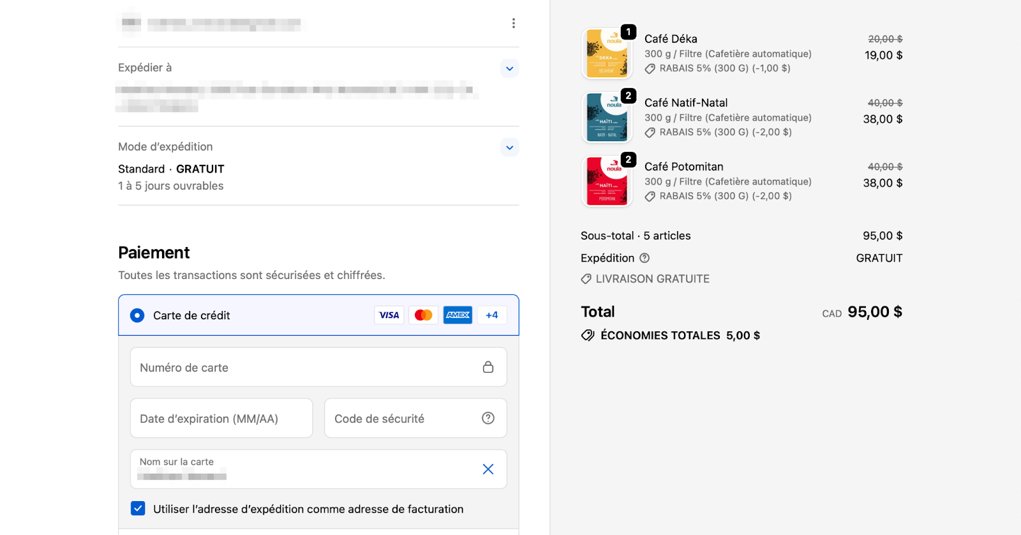
Task: Click the Numéro de carte input field
Action: click(x=306, y=367)
